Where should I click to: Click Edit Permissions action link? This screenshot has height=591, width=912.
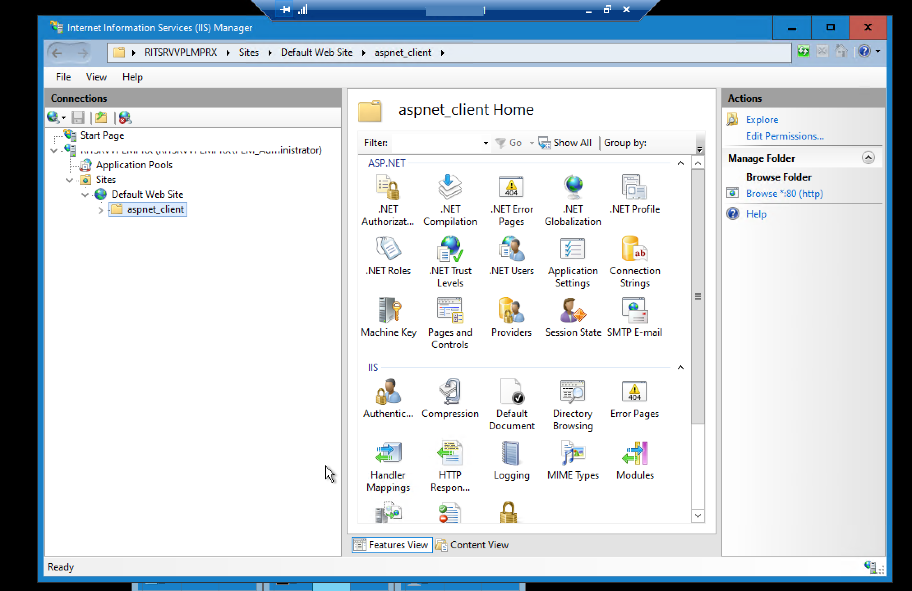[x=785, y=136]
